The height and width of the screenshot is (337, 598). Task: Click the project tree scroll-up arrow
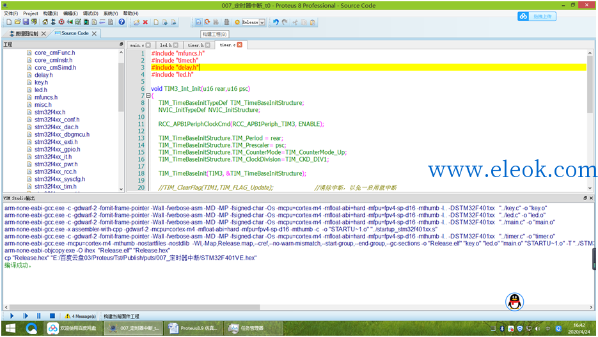tap(122, 52)
